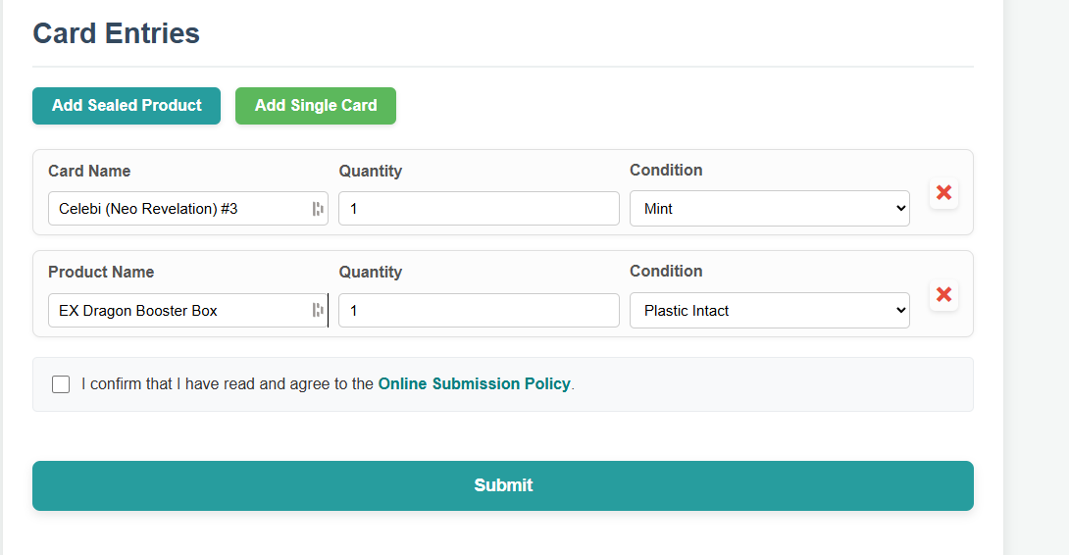Select the Celebi row quantity field

(x=479, y=209)
